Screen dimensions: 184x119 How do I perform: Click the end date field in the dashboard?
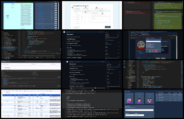[139, 115]
